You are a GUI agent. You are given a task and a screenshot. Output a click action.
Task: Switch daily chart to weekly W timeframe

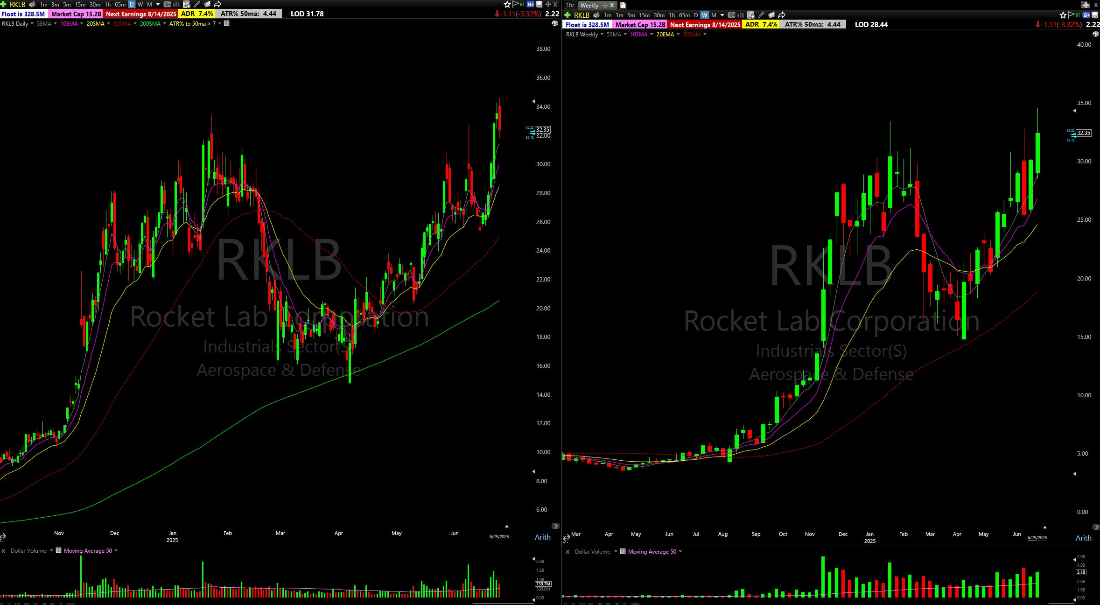pos(140,4)
